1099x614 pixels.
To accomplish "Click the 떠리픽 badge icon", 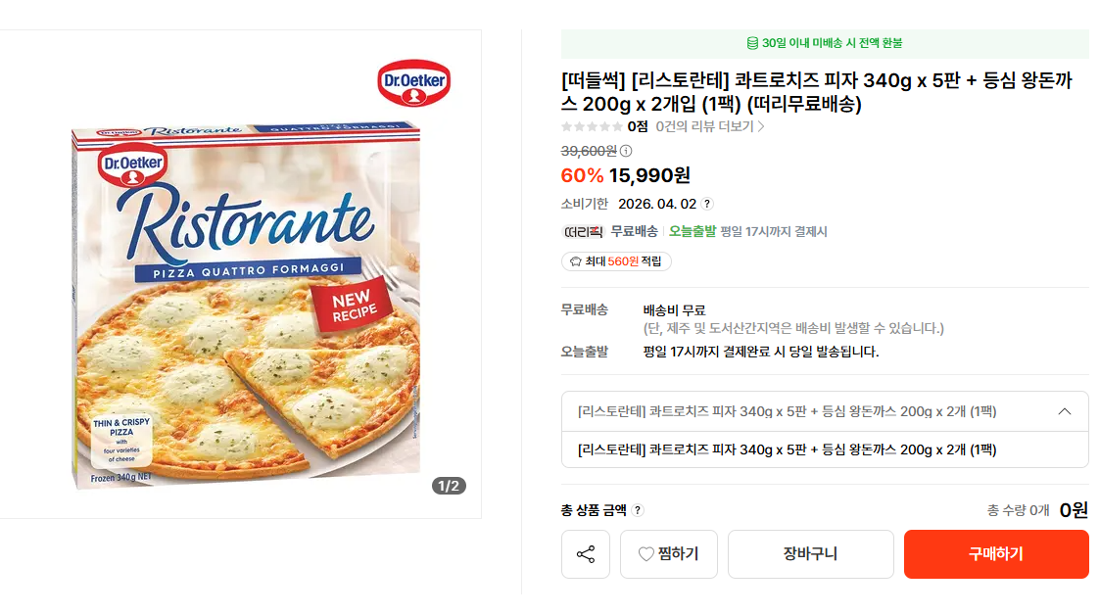I will [582, 231].
